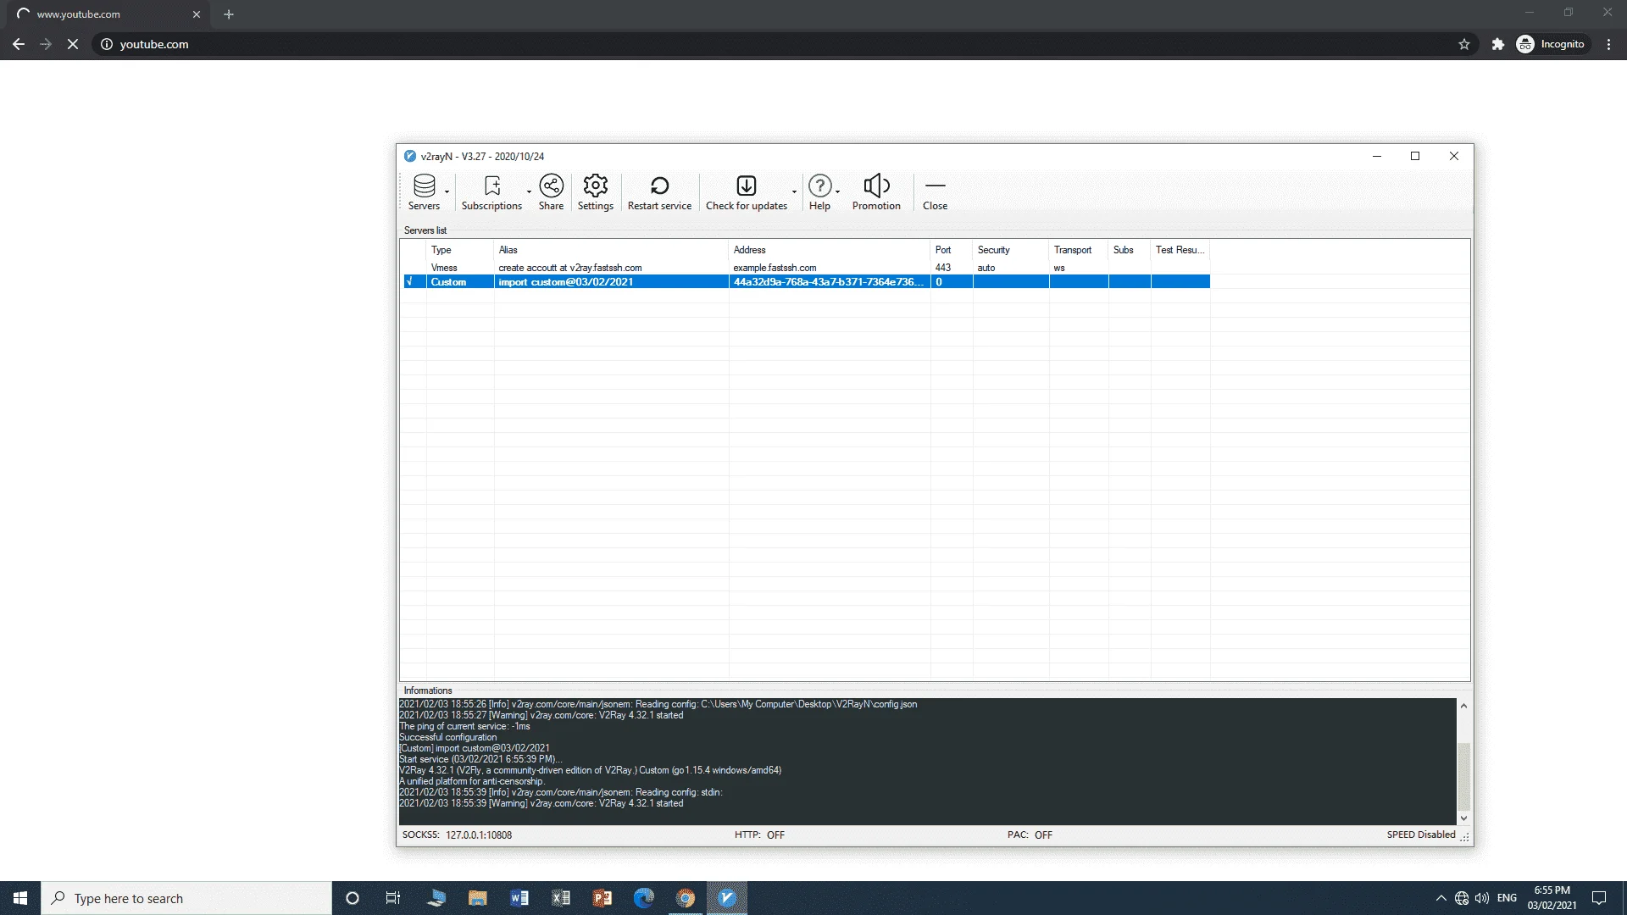Image resolution: width=1627 pixels, height=915 pixels.
Task: Click the Test Result column header
Action: click(1180, 250)
